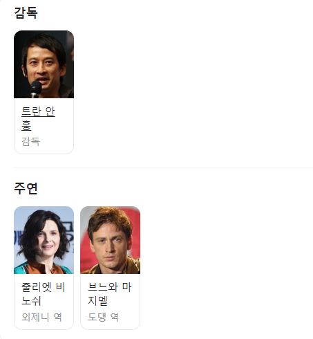
Task: Open the 트란 안 훙 director name link
Action: pyautogui.click(x=38, y=118)
